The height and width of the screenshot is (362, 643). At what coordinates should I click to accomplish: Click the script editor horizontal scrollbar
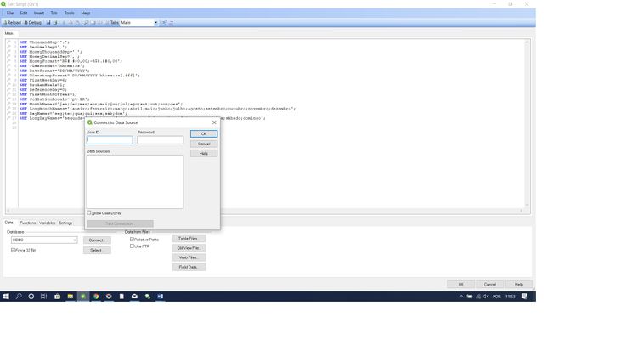pos(264,211)
